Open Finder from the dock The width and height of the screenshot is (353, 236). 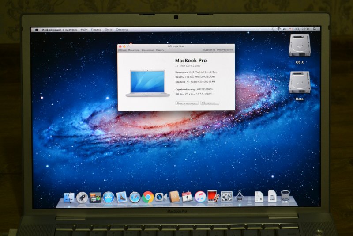69,197
